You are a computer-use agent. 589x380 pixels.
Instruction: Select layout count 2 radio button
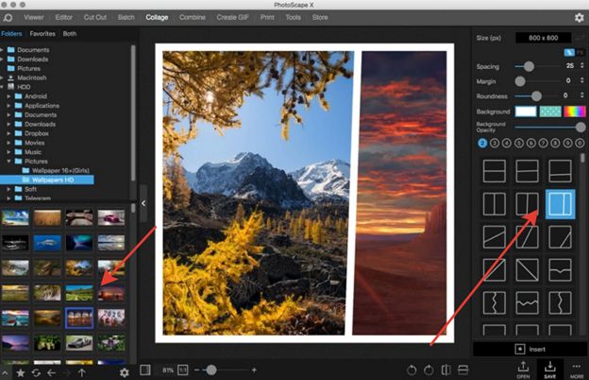click(x=482, y=143)
